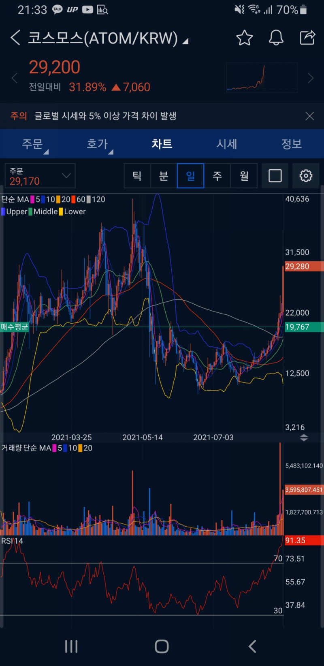Tap the 29,280 current price label on axis
The width and height of the screenshot is (324, 666).
[x=304, y=266]
